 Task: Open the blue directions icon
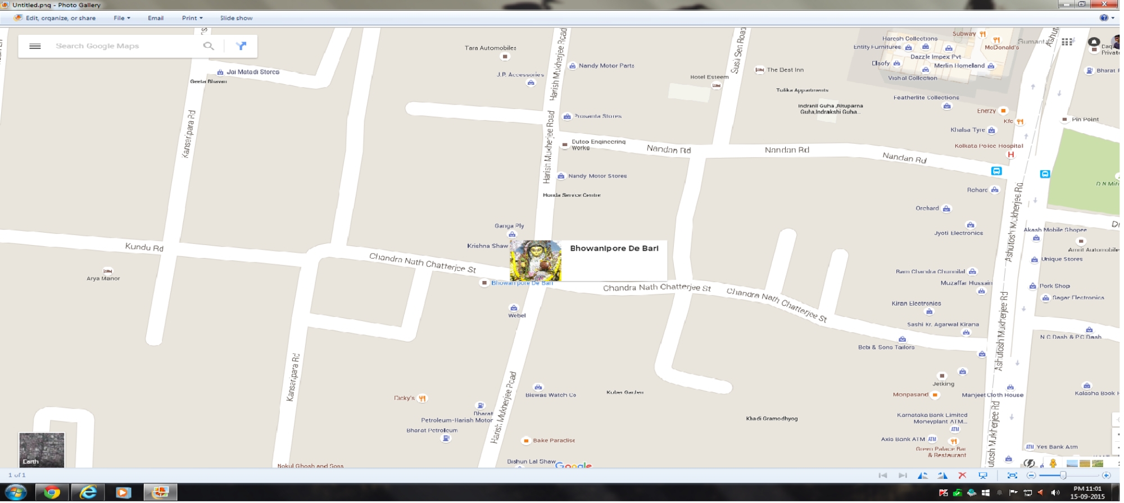coord(241,46)
